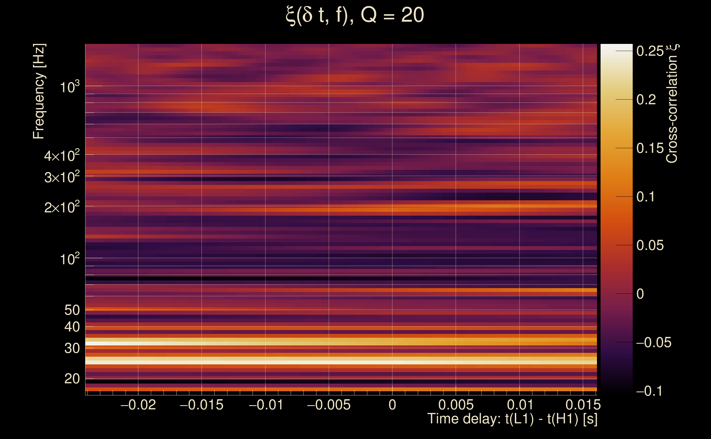Click the plot title ξ(δ t, f), Q = 20

pos(355,15)
